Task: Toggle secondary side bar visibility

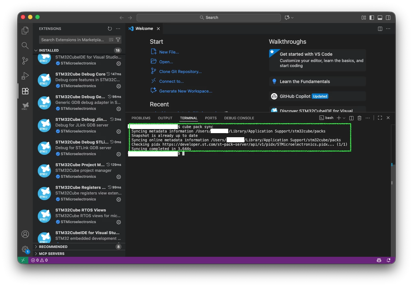Action: 388,18
